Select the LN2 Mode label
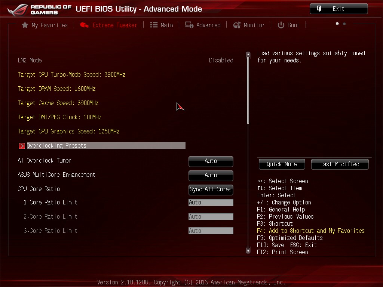 click(30, 60)
